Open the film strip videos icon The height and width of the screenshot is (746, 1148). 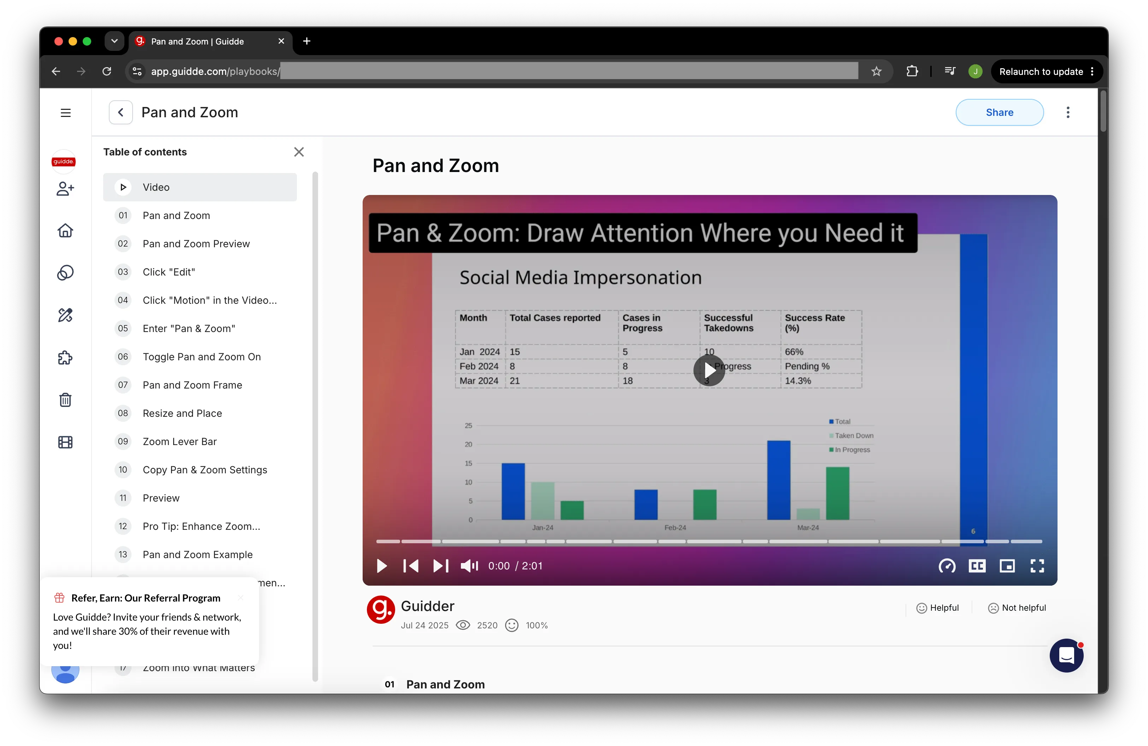65,442
